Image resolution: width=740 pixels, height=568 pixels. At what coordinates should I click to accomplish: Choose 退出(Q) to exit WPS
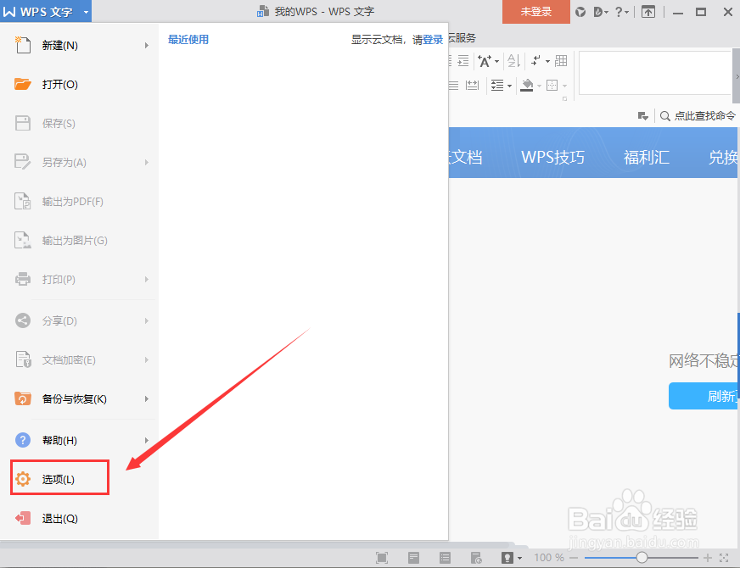click(79, 519)
